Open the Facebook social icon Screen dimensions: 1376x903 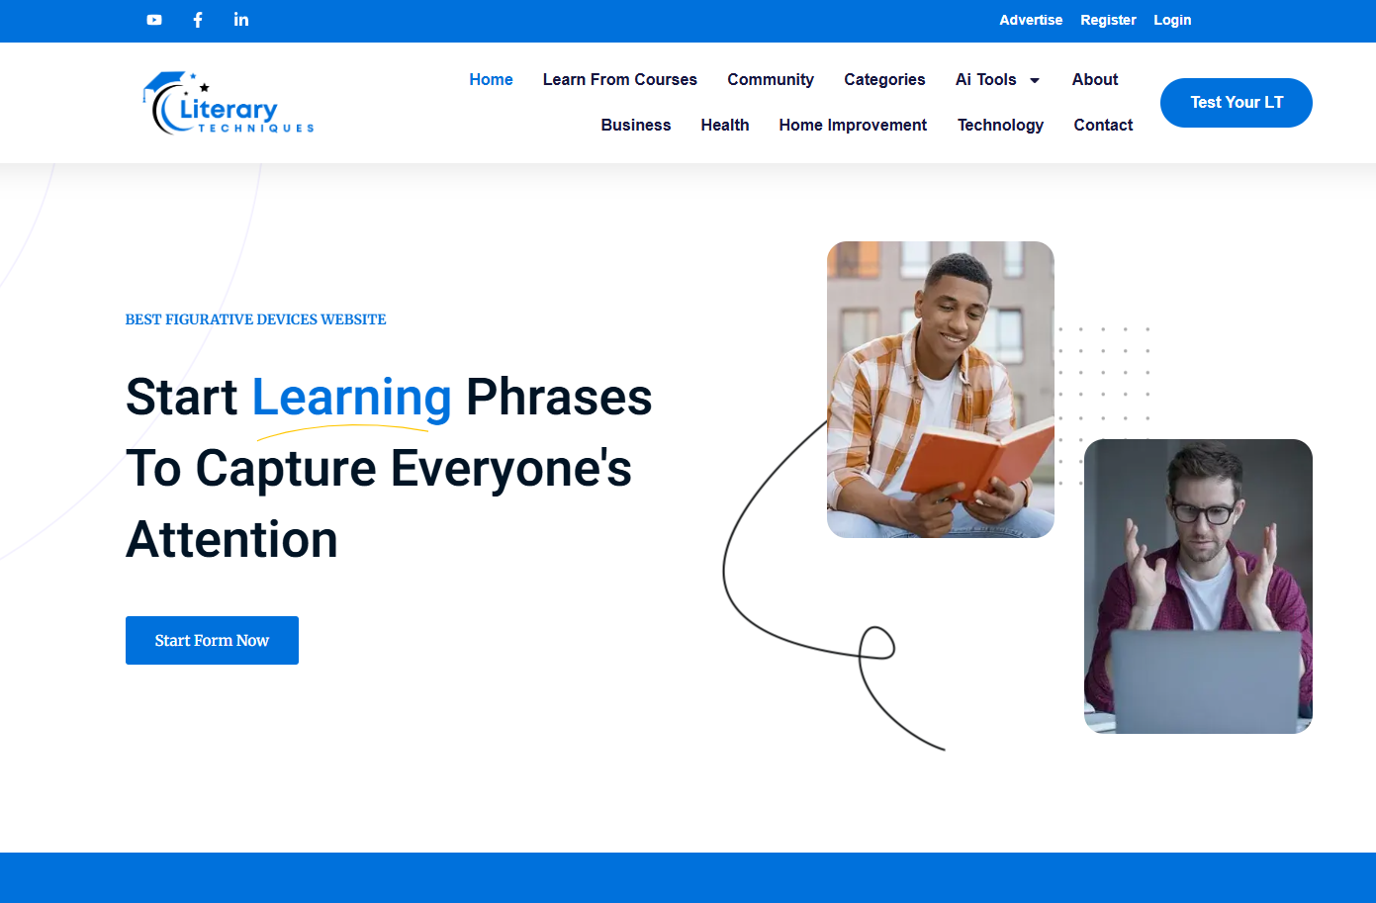(x=198, y=20)
